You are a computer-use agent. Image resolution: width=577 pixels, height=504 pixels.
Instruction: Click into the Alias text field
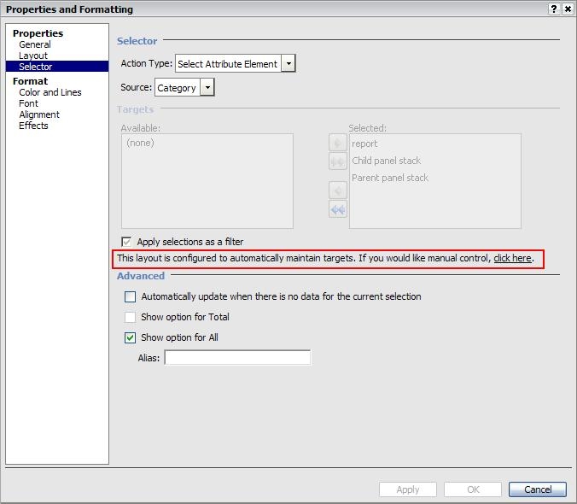(x=237, y=358)
